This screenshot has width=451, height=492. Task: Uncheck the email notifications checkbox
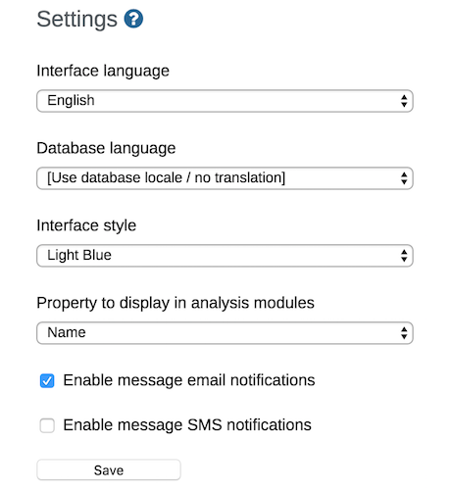pyautogui.click(x=47, y=380)
